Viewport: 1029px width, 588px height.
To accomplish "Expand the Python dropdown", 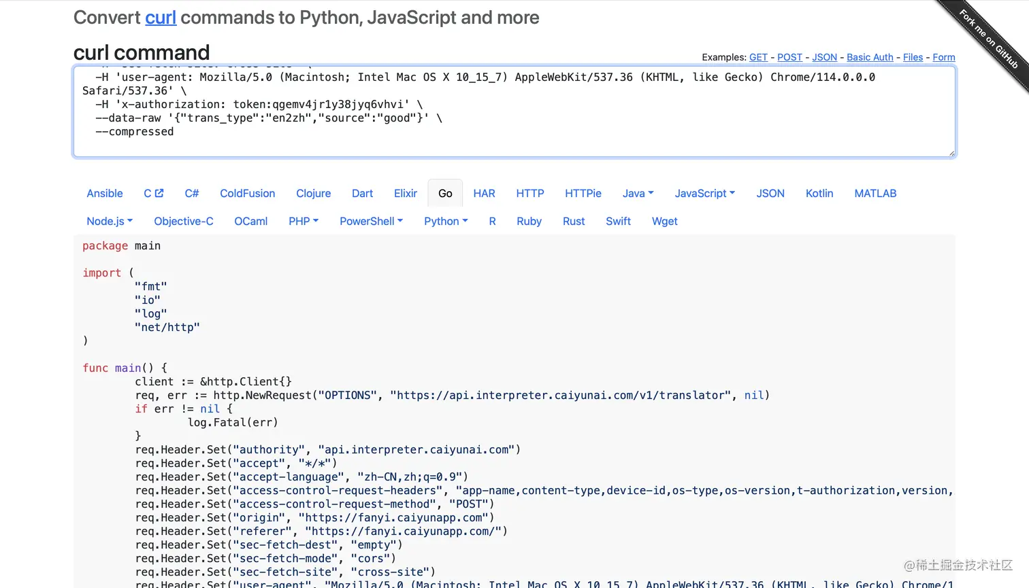I will coord(446,221).
